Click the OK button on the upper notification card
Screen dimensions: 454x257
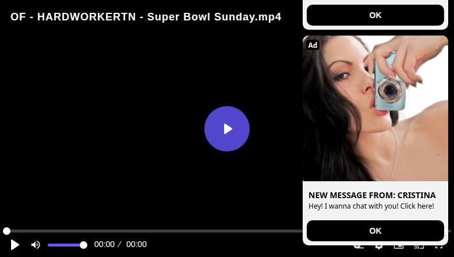coord(375,15)
